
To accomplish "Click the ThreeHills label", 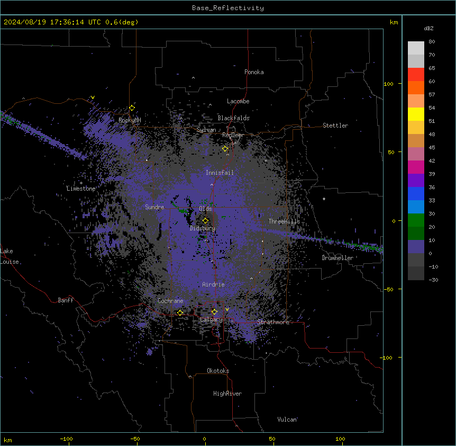I will 284,221.
